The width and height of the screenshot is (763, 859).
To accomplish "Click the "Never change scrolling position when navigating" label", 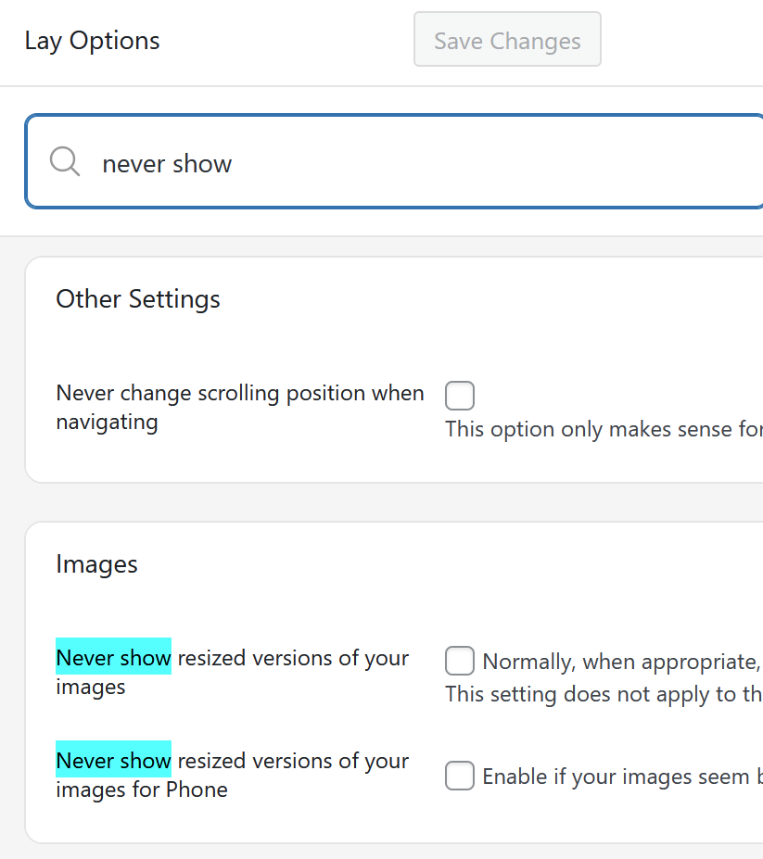I will pyautogui.click(x=239, y=393).
